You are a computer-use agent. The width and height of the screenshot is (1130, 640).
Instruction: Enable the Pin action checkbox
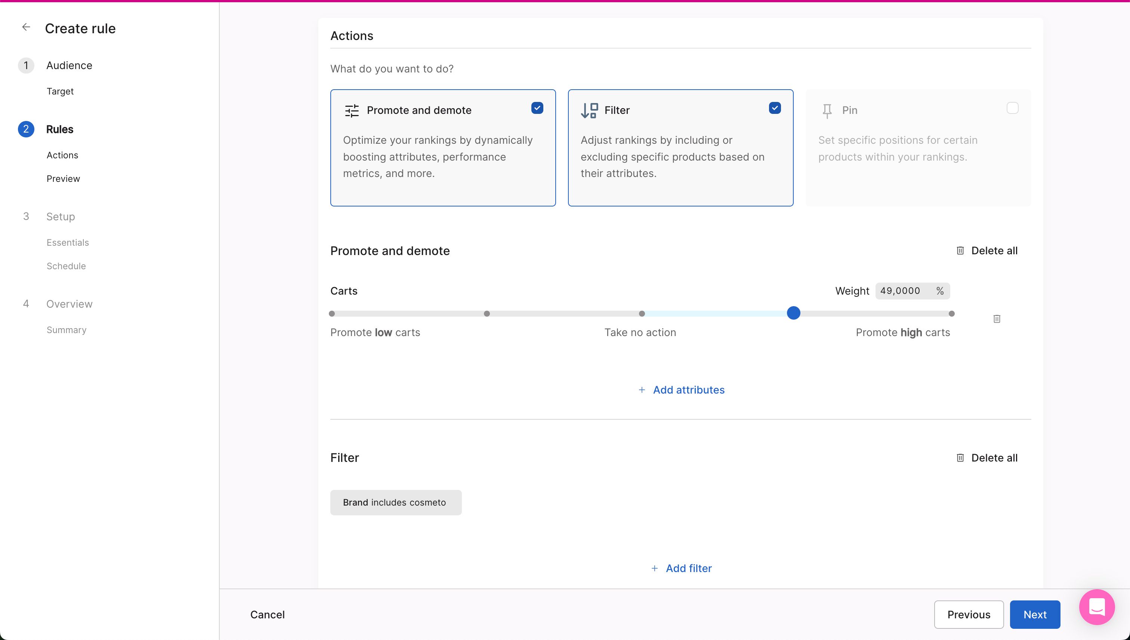click(1013, 107)
